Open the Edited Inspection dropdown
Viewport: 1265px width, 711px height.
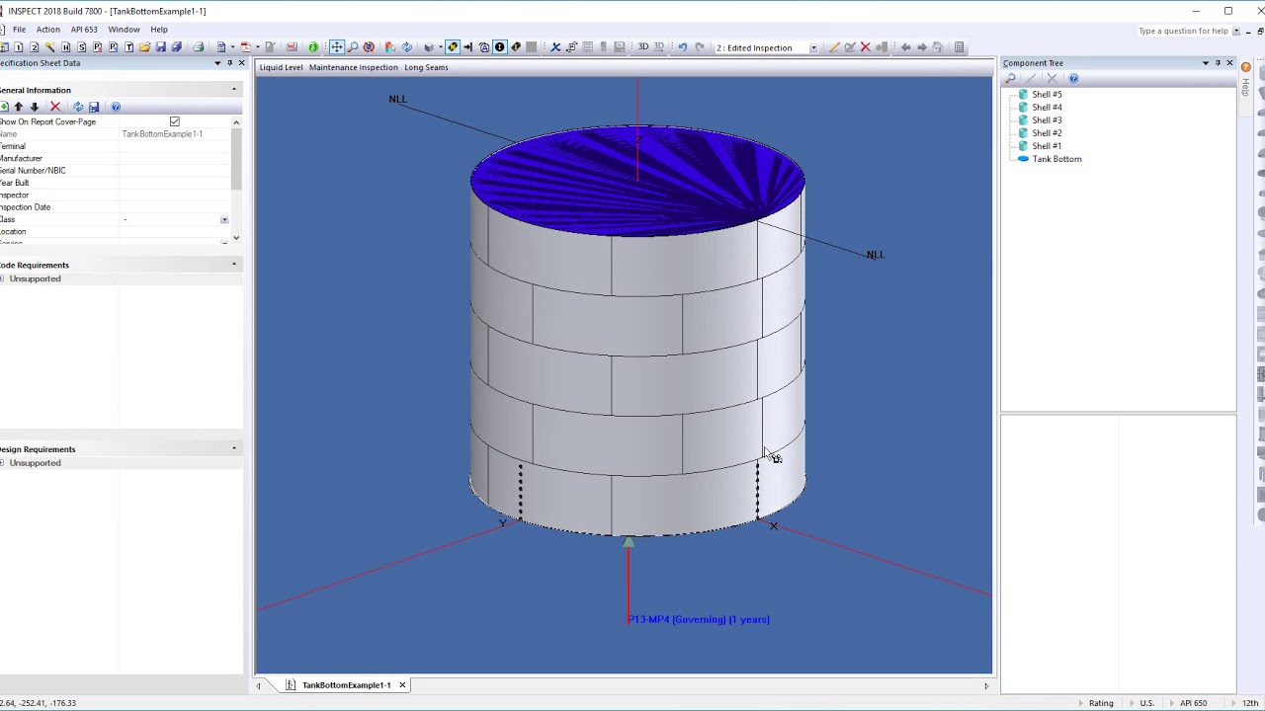pyautogui.click(x=814, y=46)
